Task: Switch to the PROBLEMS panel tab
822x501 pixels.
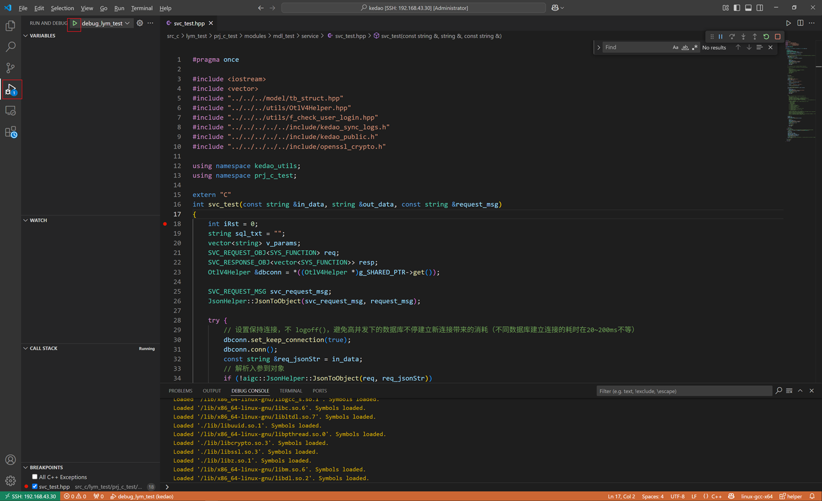Action: 180,391
